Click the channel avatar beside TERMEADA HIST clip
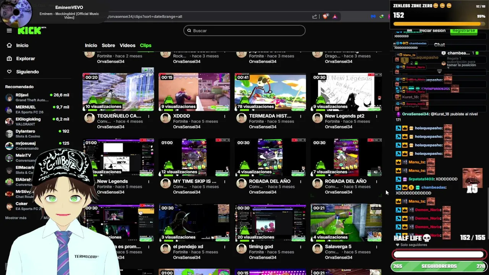Screen dimensions: 489x275 tap(241, 118)
